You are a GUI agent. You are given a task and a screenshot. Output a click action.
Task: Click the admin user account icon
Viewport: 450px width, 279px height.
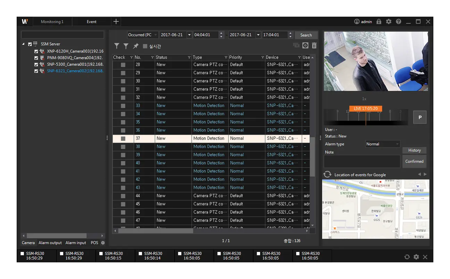357,22
